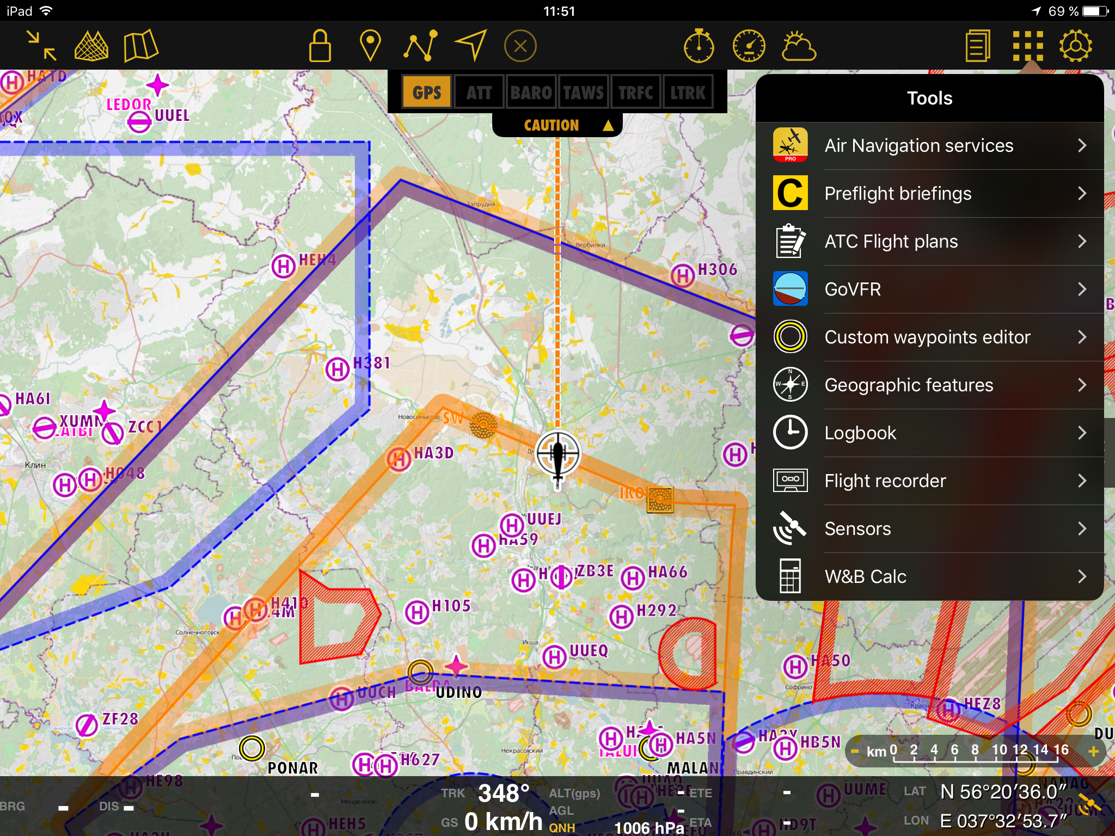The width and height of the screenshot is (1115, 836).
Task: Expand the W&B Calc chevron
Action: pyautogui.click(x=1082, y=576)
